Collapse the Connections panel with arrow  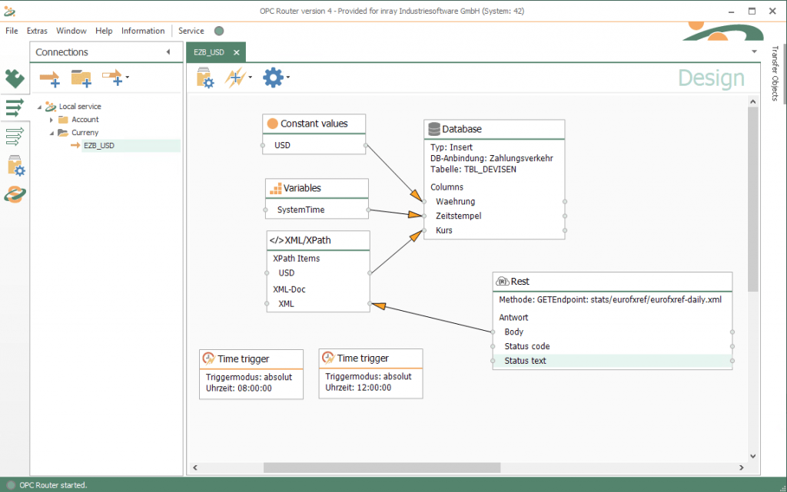click(x=168, y=51)
